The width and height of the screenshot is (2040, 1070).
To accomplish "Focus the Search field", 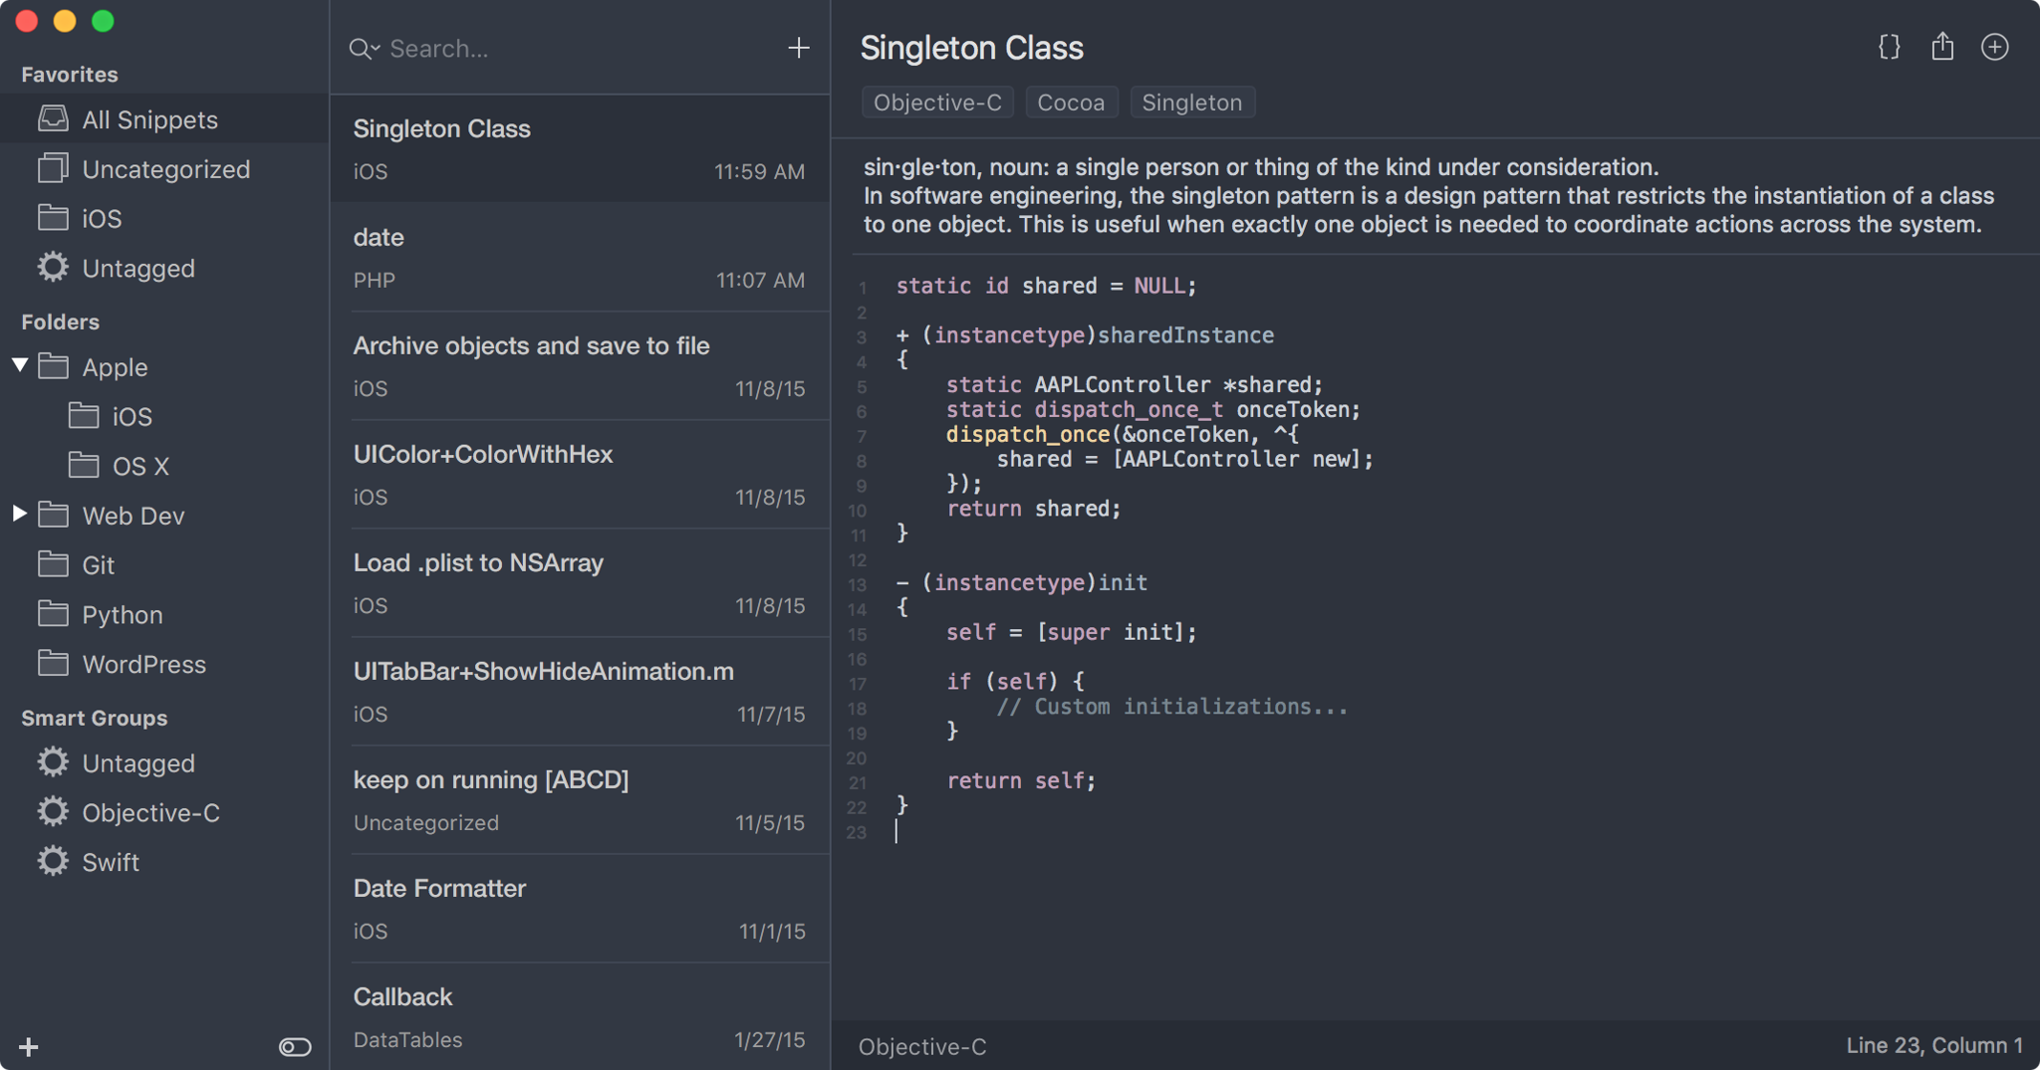I will [578, 48].
